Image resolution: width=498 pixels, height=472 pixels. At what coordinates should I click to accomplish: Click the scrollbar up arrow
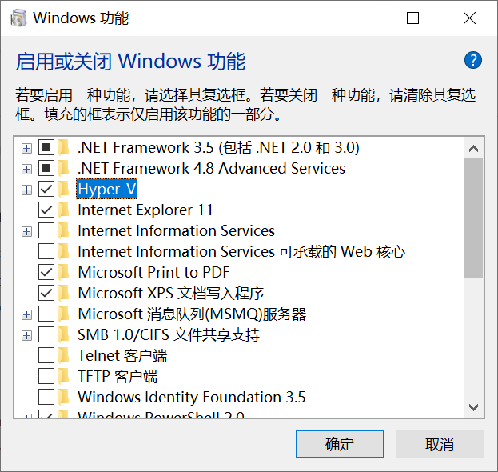[473, 148]
